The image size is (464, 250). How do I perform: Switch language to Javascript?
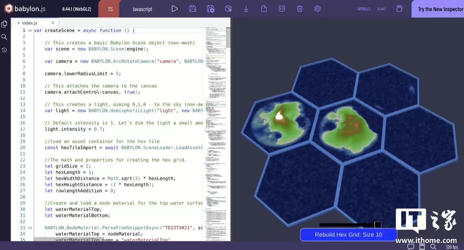point(142,9)
